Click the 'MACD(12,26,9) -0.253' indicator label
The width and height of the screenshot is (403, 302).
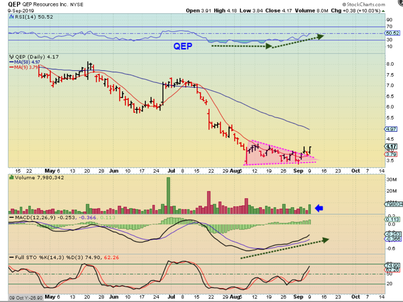click(x=45, y=218)
